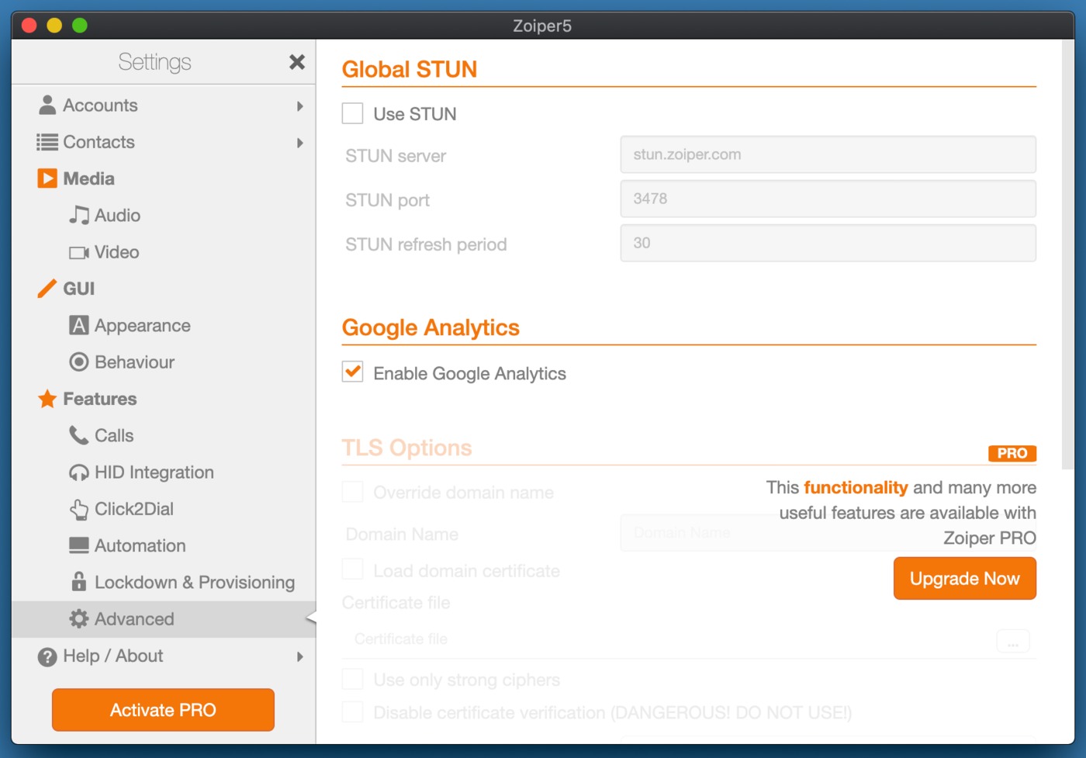Screen dimensions: 1086x758
Task: Click the Video camera icon
Action: pyautogui.click(x=79, y=252)
